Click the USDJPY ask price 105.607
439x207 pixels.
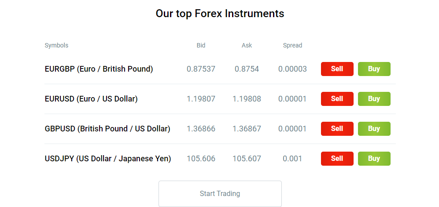[x=247, y=159]
